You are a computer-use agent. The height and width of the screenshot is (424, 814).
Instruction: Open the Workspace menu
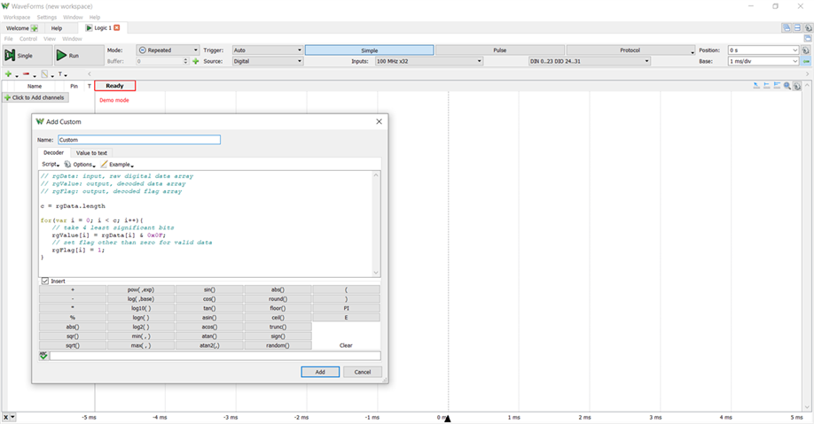coord(17,17)
